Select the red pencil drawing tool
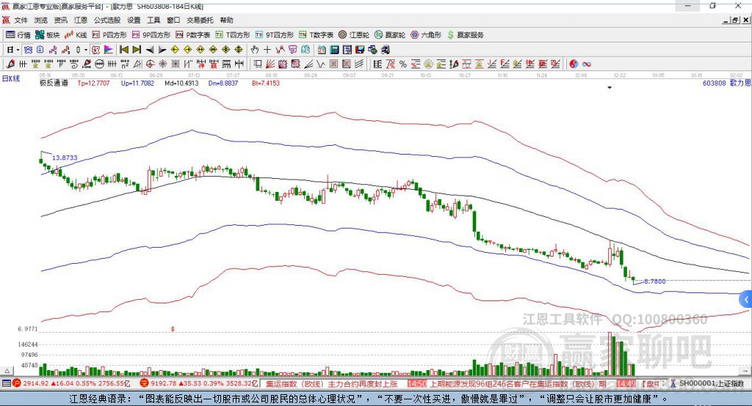 [x=10, y=64]
